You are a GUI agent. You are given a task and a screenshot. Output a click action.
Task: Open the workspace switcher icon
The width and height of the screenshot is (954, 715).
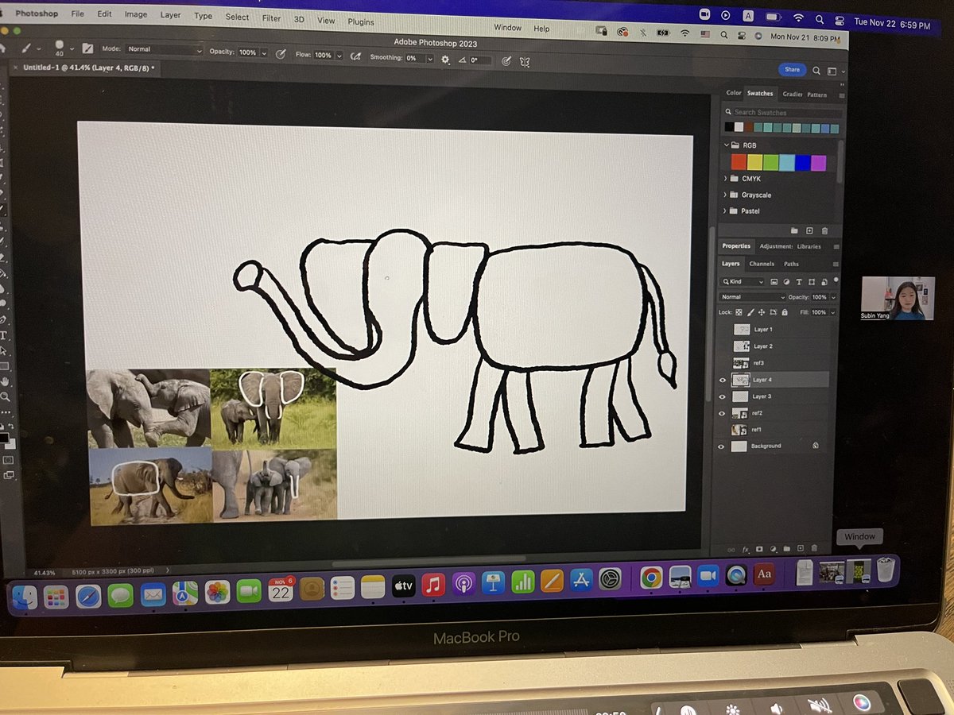[x=832, y=71]
